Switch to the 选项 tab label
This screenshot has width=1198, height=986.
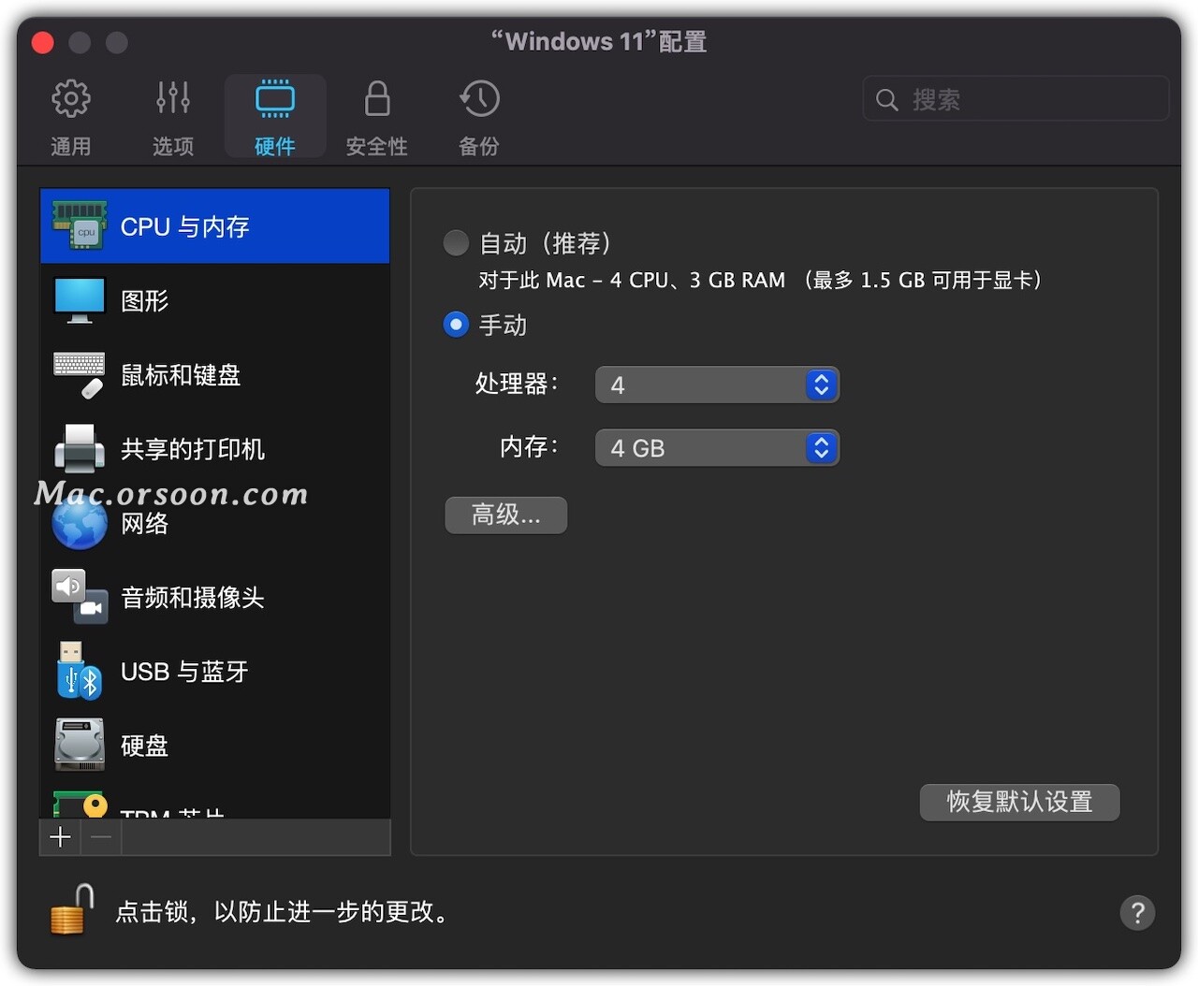coord(173,146)
